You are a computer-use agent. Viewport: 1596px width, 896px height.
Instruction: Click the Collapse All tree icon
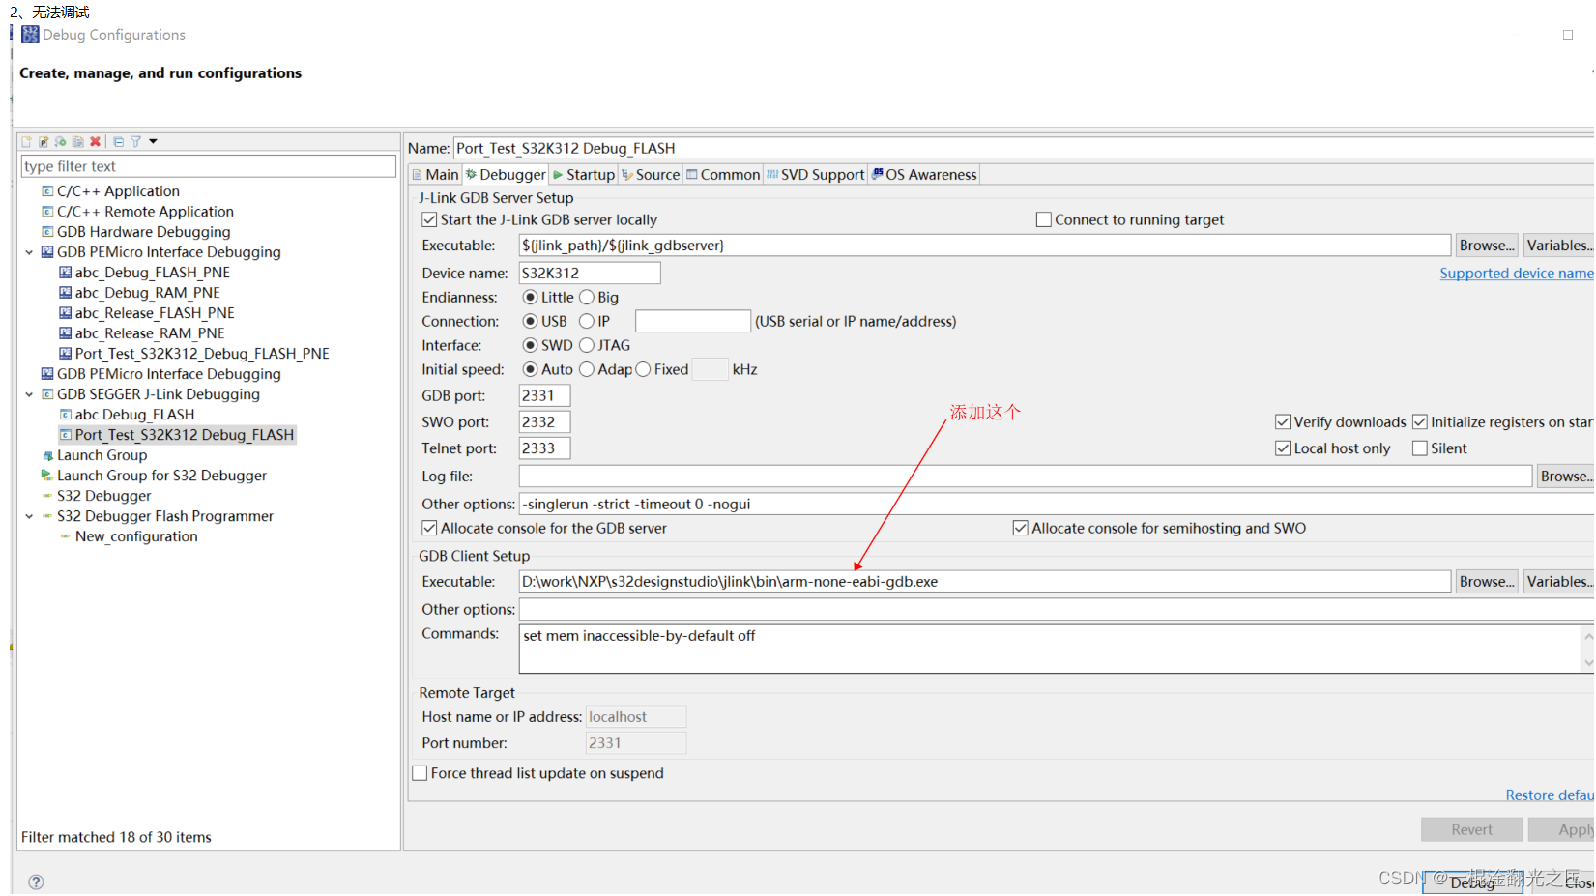119,141
